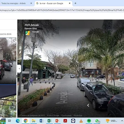Image resolution: width=124 pixels, height=124 pixels.
Task: Open File Explorer from taskbar
Action: coord(34,121)
